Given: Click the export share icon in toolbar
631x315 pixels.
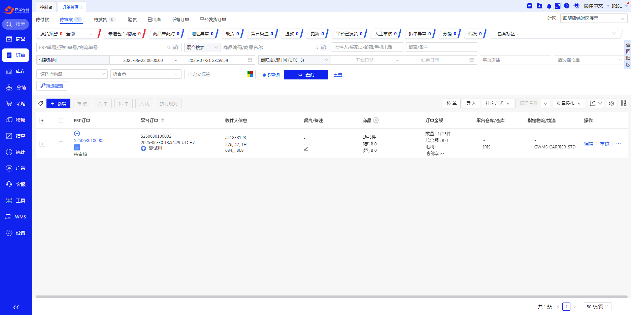Looking at the screenshot, I should click(x=593, y=103).
